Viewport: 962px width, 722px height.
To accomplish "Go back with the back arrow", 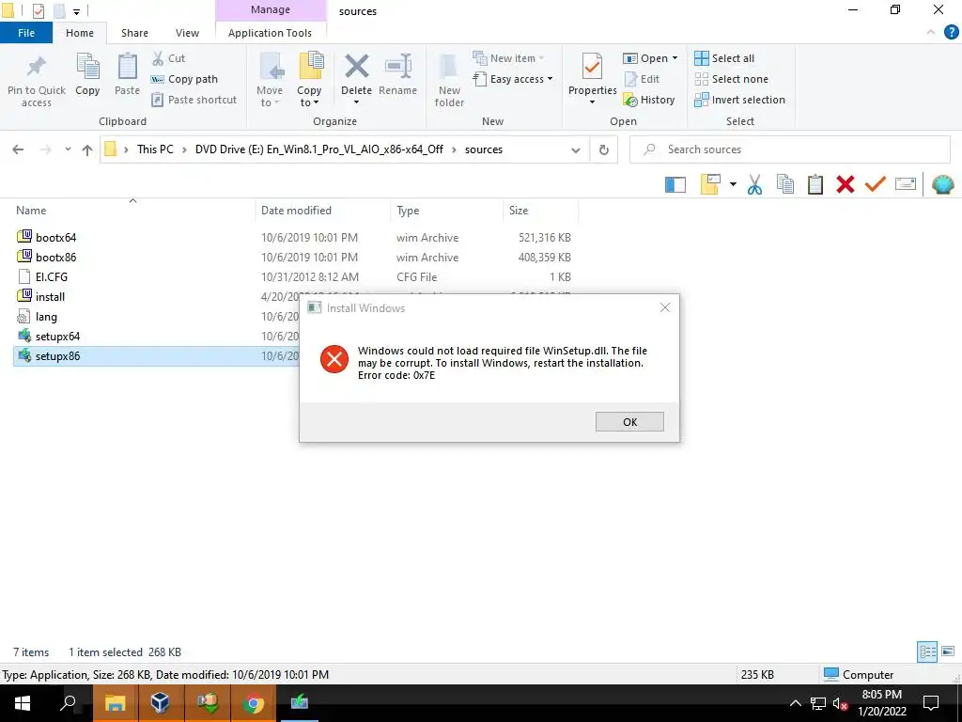I will [18, 149].
